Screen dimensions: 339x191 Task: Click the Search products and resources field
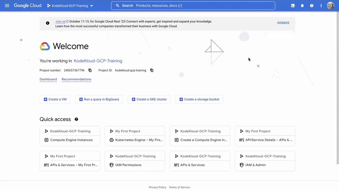193,6
